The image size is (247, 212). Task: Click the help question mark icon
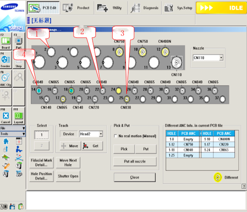(x=244, y=186)
